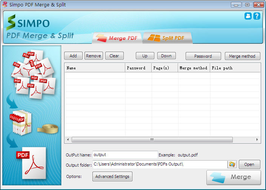Click Open next to output folder
This screenshot has height=190, width=266.
(x=249, y=164)
